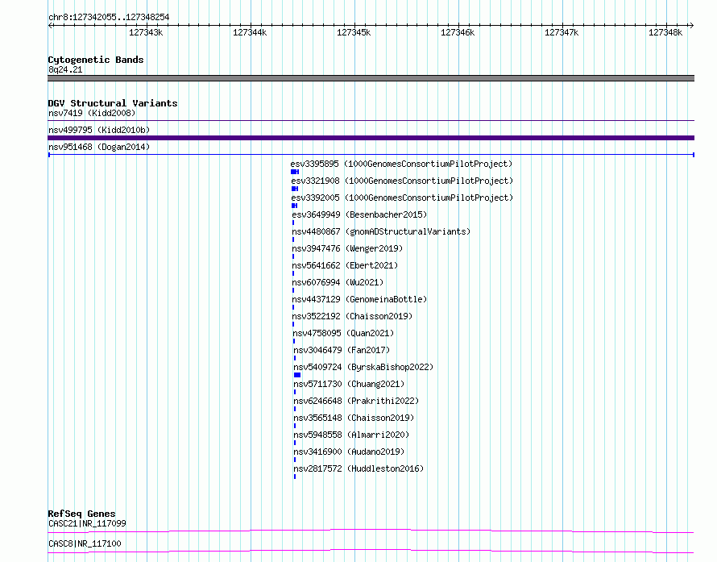Click the 127345k ruler position
Viewport: 717px width, 562px height.
pos(354,32)
